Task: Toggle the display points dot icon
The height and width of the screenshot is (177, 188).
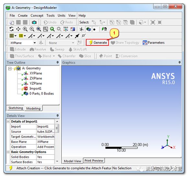Action: click(94, 29)
